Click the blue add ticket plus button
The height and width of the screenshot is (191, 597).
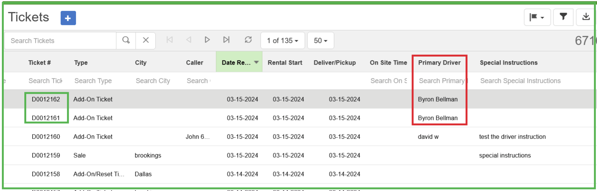coord(68,18)
